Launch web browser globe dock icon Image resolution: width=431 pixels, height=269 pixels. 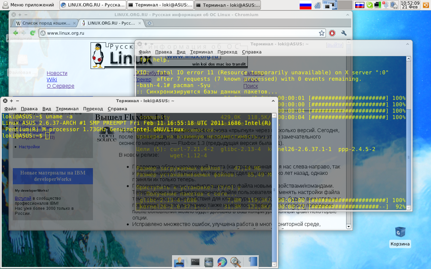tap(222, 262)
